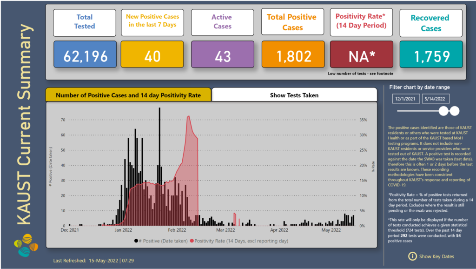The height and width of the screenshot is (269, 476).
Task: Toggle the # Positive legend marker
Action: 136,241
